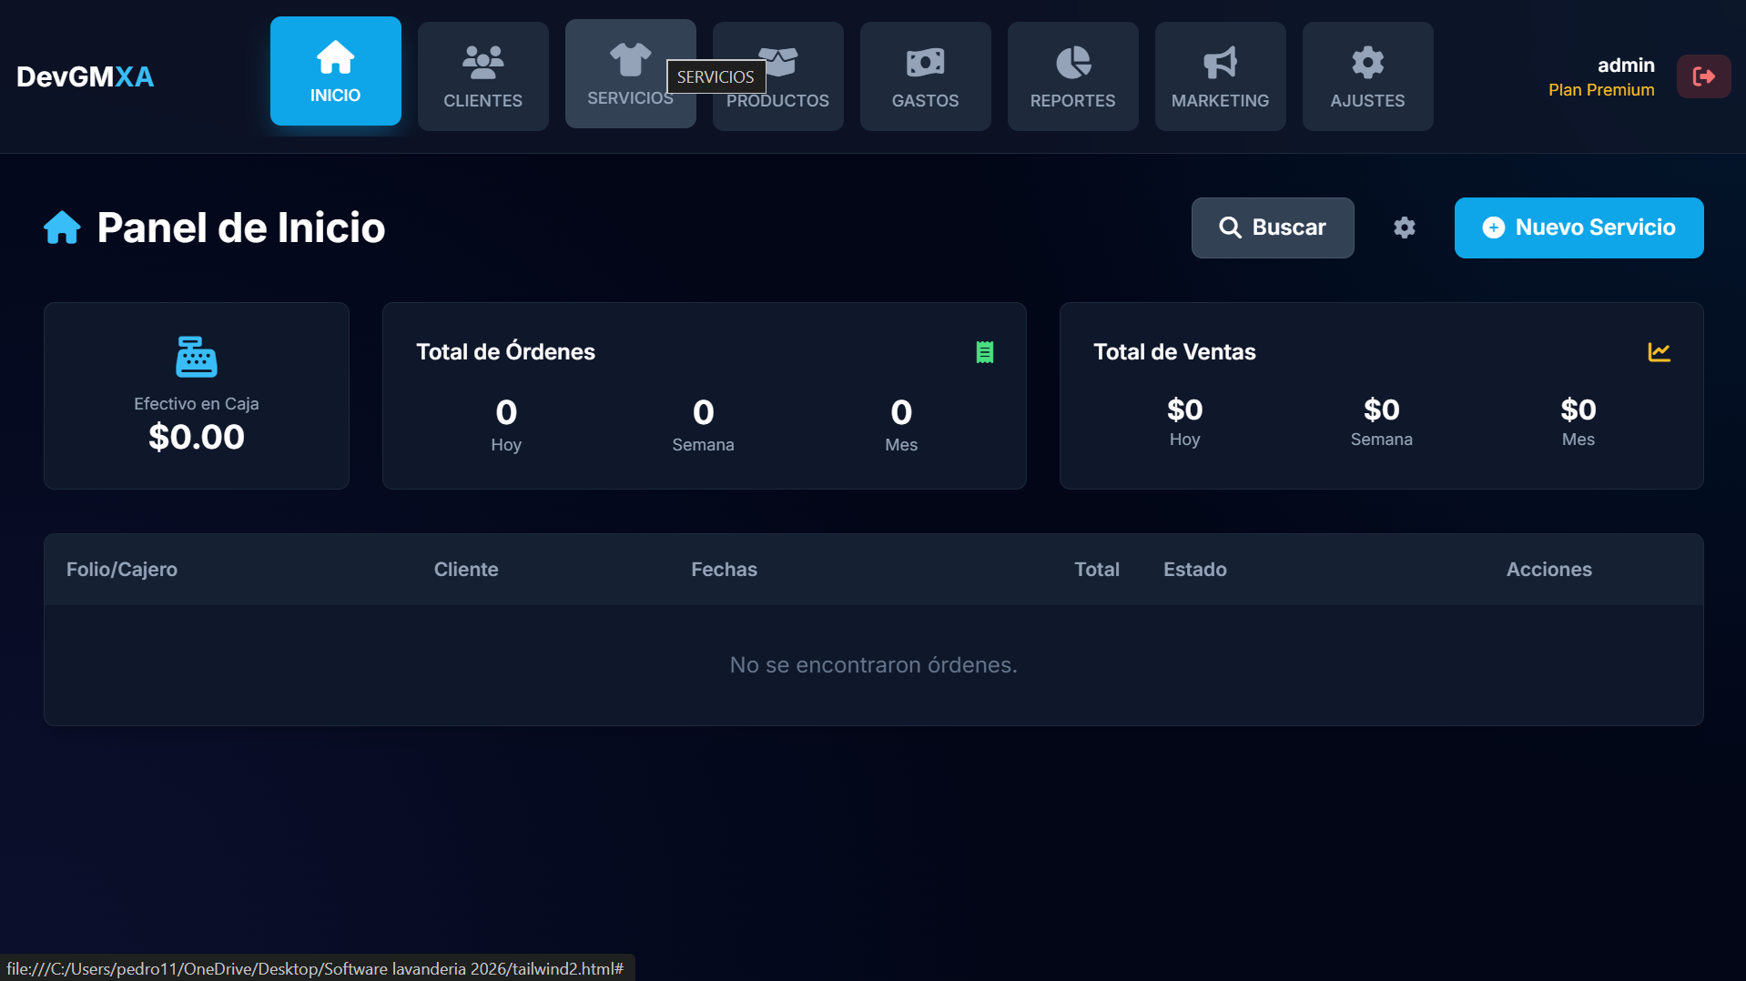Click the Buscar search button
This screenshot has width=1746, height=981.
(x=1273, y=228)
